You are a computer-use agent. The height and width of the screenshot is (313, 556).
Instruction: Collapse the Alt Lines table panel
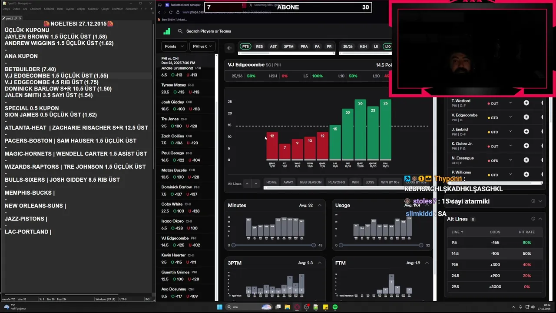540,219
